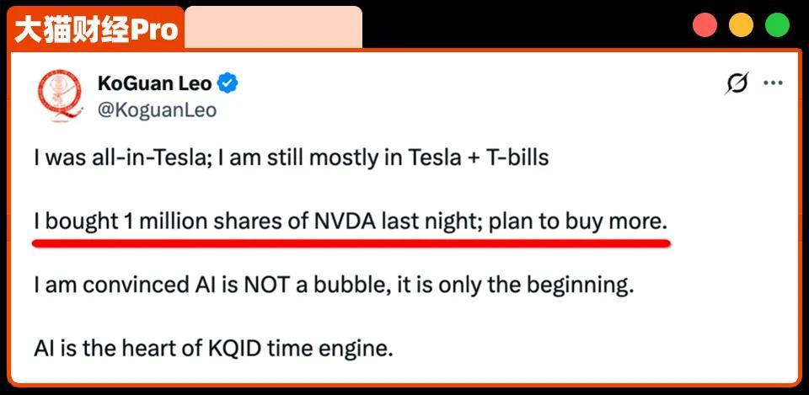Click the KoGuan Leo display name
This screenshot has height=395, width=809.
155,83
